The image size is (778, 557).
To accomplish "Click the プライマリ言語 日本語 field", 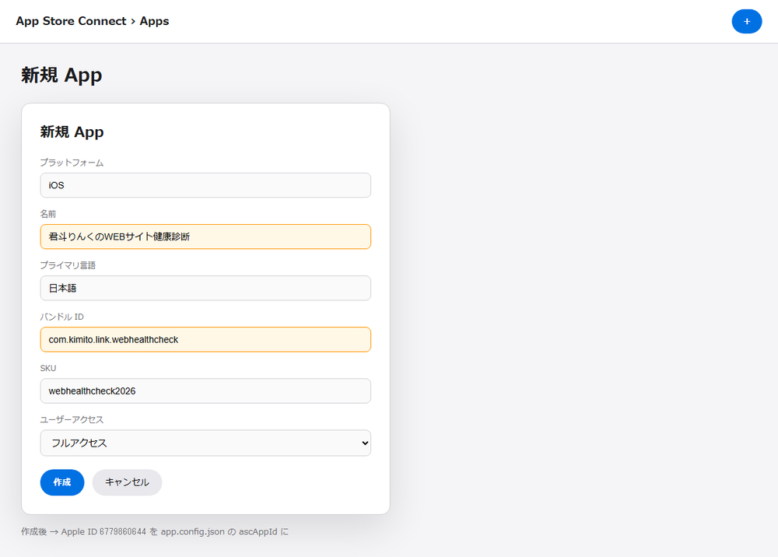I will 205,288.
